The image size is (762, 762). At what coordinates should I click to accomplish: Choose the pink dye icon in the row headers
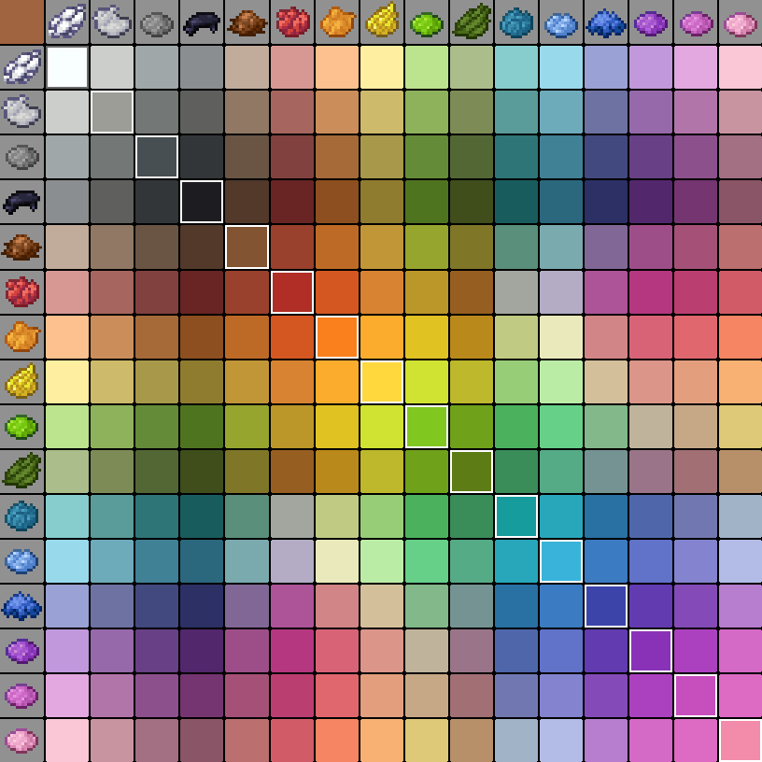21,741
